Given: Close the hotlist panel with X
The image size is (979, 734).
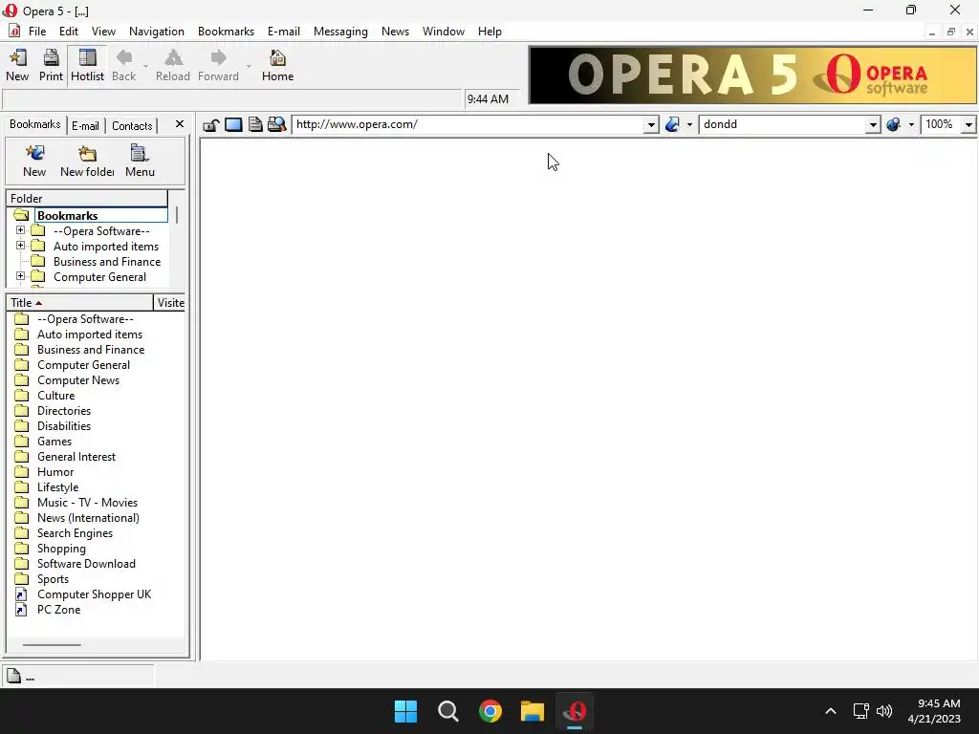Looking at the screenshot, I should pyautogui.click(x=180, y=124).
